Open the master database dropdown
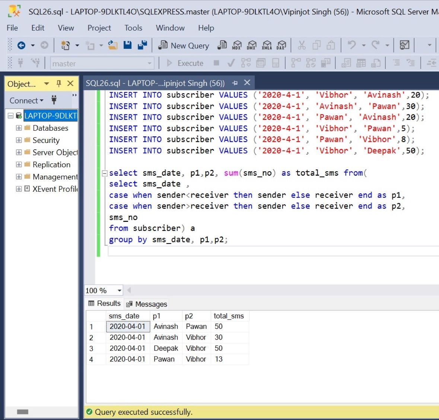This screenshot has height=420, width=439. [x=149, y=63]
